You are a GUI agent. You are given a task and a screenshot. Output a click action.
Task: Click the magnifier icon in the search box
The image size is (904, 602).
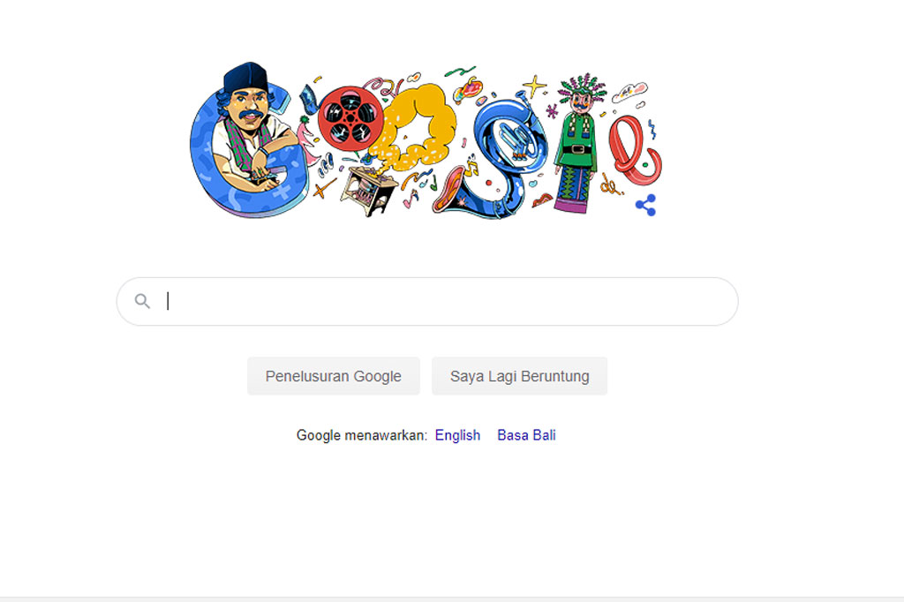point(142,301)
